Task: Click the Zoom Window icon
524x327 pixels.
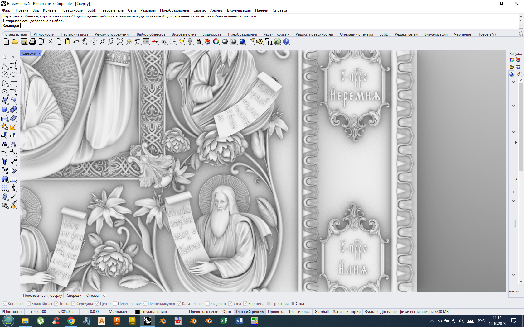Action: [111, 41]
